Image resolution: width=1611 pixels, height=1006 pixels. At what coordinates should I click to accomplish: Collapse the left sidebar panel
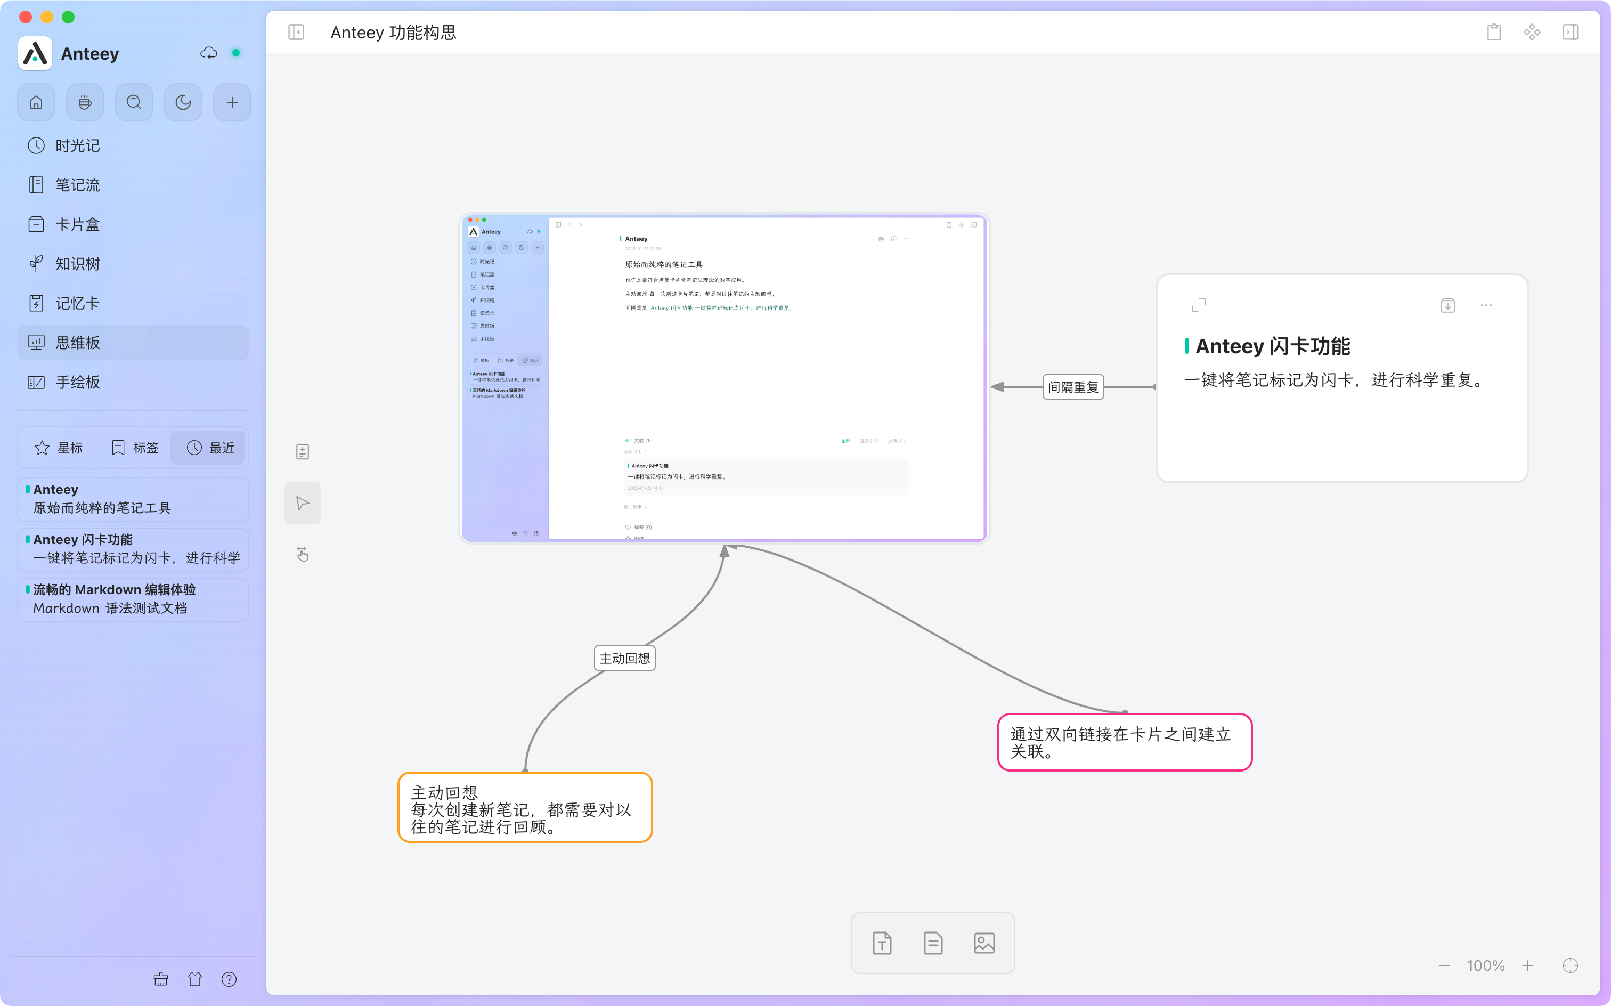point(296,32)
